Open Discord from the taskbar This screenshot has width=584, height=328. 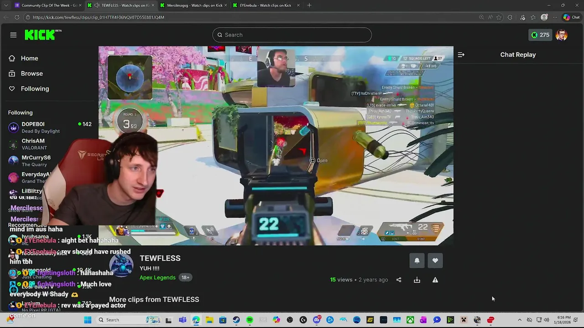pyautogui.click(x=317, y=320)
